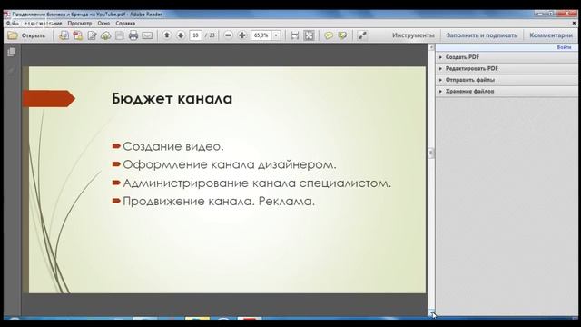This screenshot has height=327, width=581.
Task: Click the text Оформление канала дизайнером.
Action: pyautogui.click(x=230, y=164)
